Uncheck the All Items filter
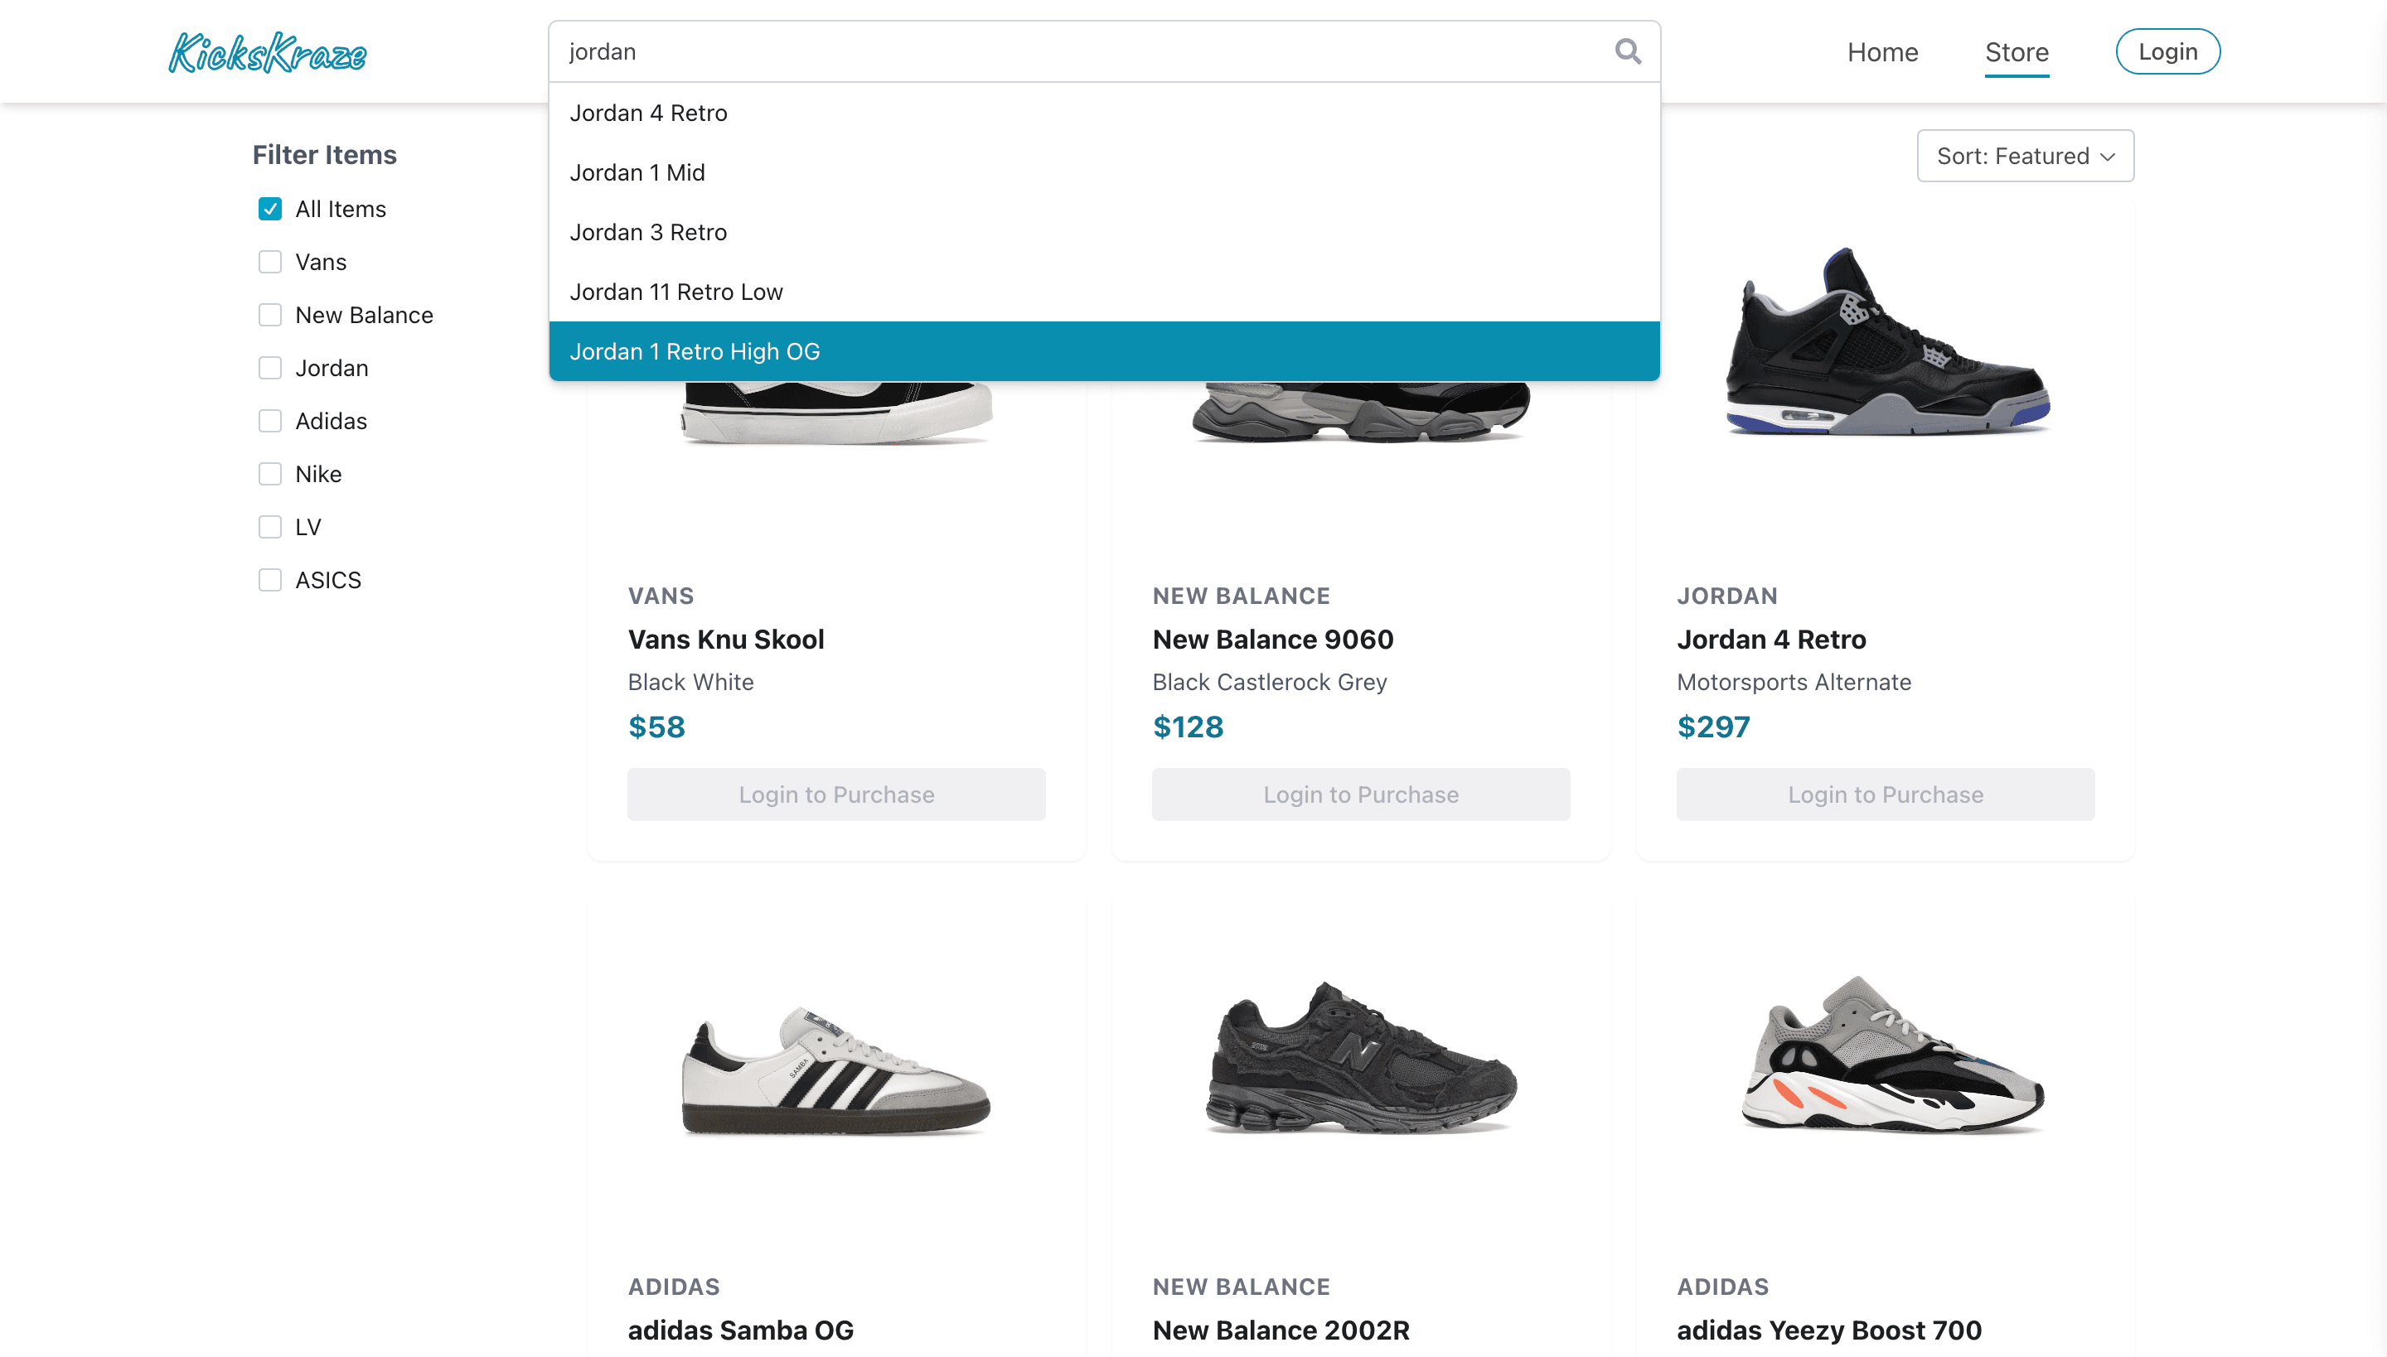The width and height of the screenshot is (2387, 1357). (269, 209)
